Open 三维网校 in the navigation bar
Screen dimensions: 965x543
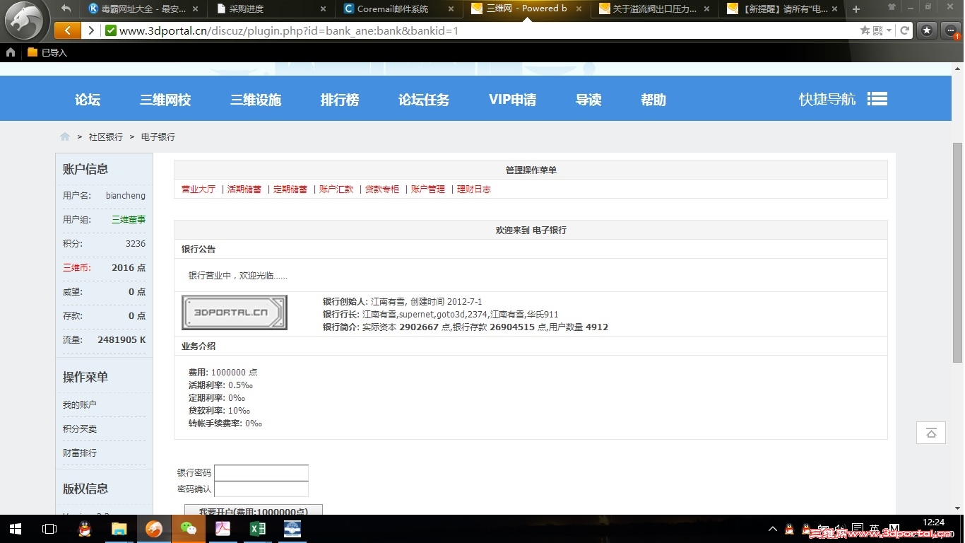[165, 100]
